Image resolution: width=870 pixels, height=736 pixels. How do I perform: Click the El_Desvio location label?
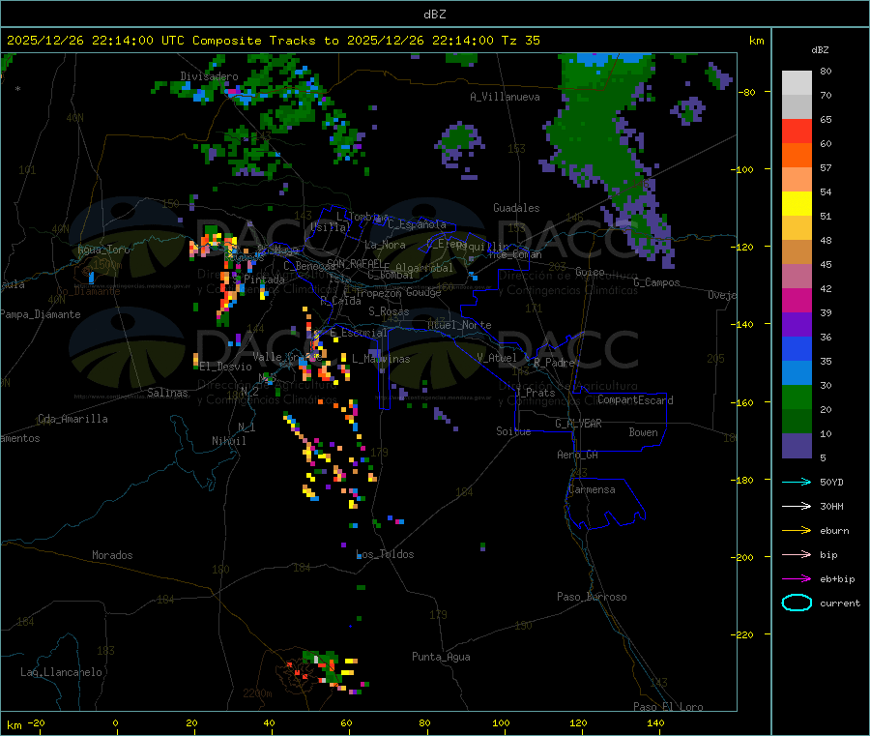click(x=226, y=367)
